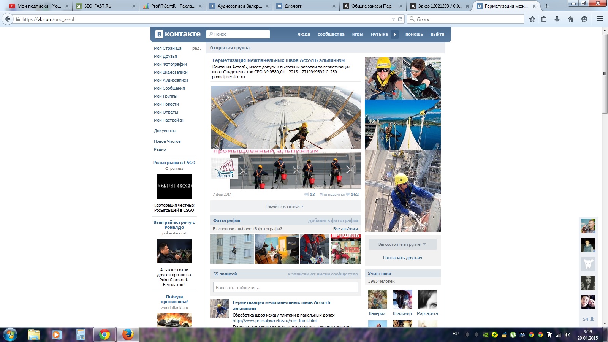The image size is (608, 342).
Task: Close the 'Герметизация меж...' tab
Action: click(x=534, y=6)
